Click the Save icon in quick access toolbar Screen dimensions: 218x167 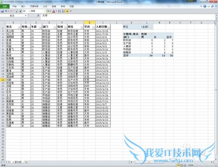pos(2,11)
